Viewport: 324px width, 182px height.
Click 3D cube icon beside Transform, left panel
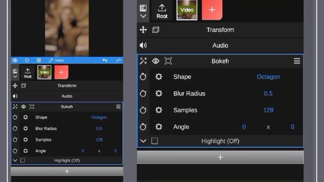tap(24, 85)
